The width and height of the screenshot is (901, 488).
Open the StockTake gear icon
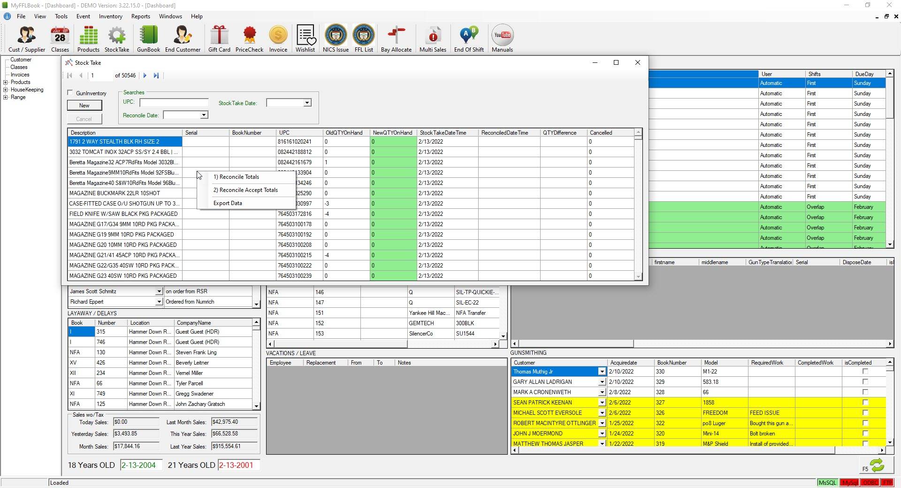(x=117, y=38)
